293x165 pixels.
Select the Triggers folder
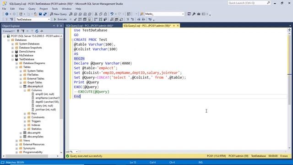pyautogui.click(x=36, y=121)
